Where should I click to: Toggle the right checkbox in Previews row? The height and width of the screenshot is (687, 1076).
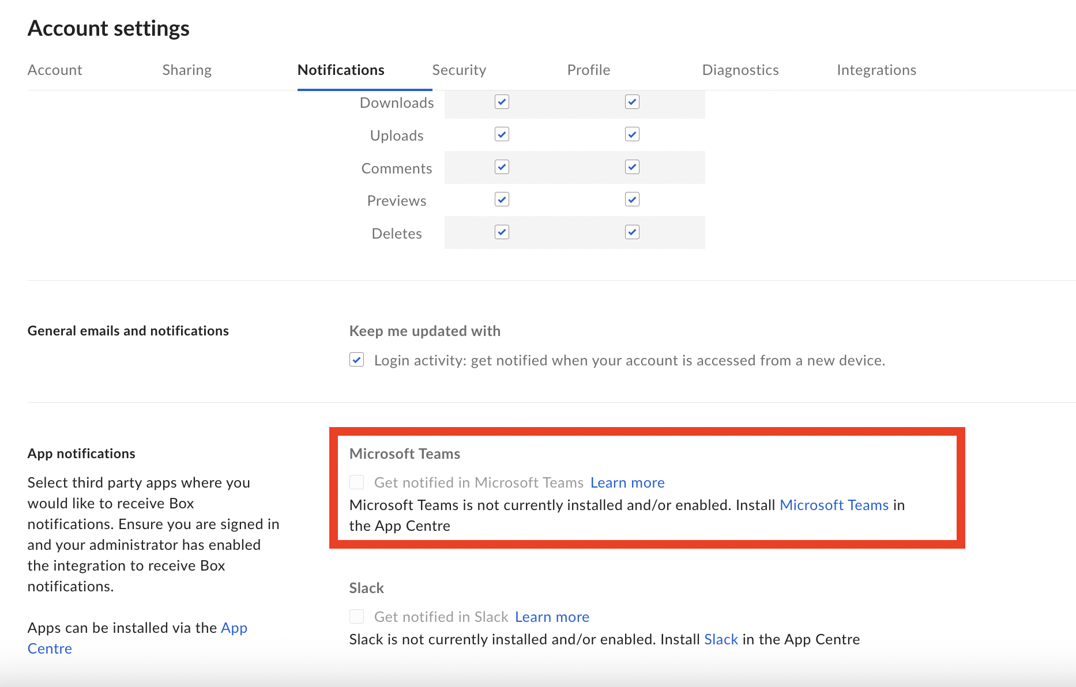(632, 200)
